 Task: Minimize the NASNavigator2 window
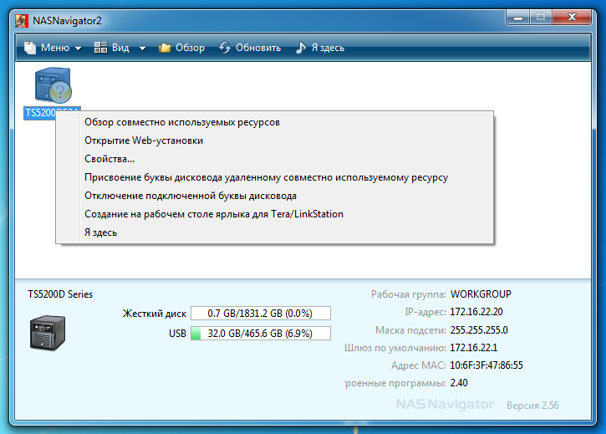click(x=518, y=17)
